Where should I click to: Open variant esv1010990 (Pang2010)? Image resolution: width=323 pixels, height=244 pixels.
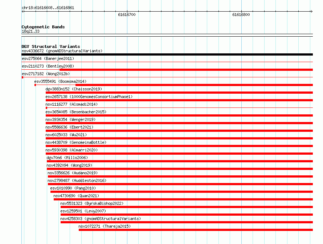click(x=73, y=188)
